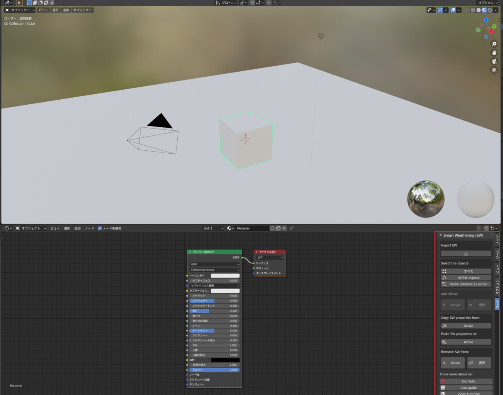The height and width of the screenshot is (395, 503).
Task: Click the pan hand viewport icon
Action: (494, 52)
